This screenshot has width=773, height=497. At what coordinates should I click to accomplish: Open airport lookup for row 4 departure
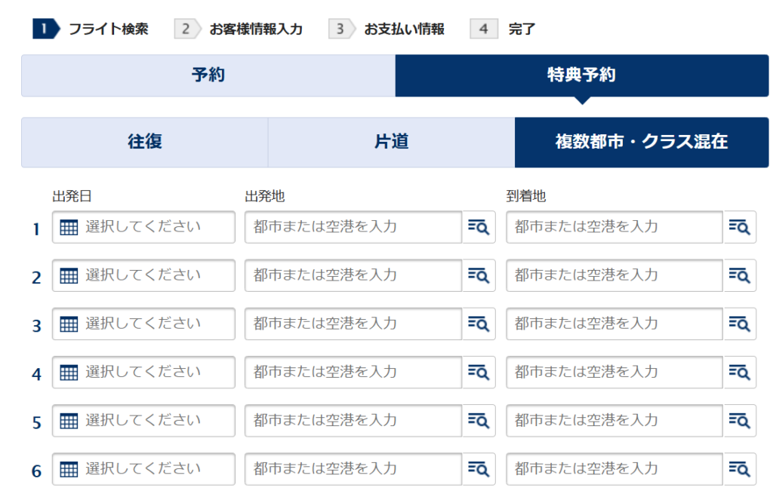(479, 372)
